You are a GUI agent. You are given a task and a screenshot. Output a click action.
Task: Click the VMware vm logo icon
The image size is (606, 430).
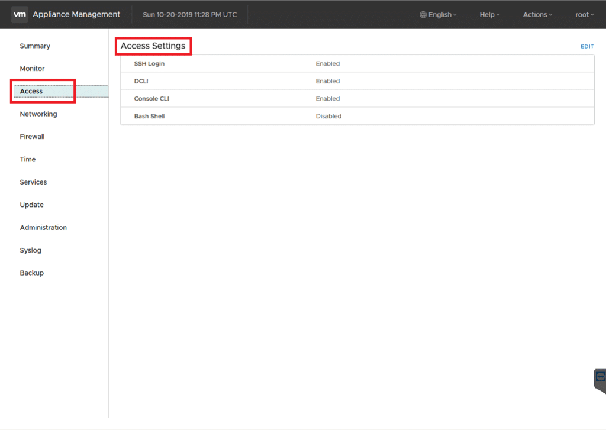(20, 14)
